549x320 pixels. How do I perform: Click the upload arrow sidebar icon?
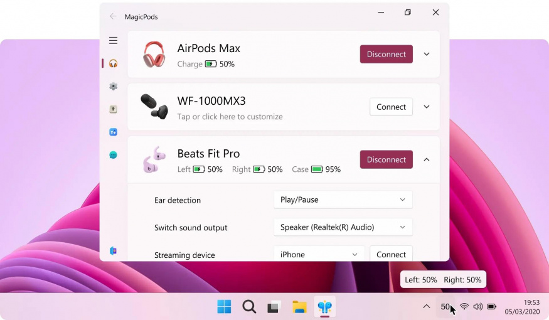coord(113,109)
